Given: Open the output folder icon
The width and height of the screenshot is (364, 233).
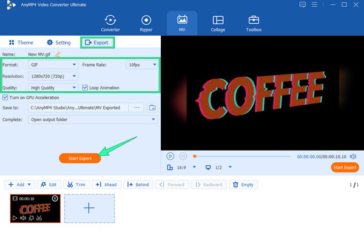Looking at the screenshot, I should (x=152, y=108).
